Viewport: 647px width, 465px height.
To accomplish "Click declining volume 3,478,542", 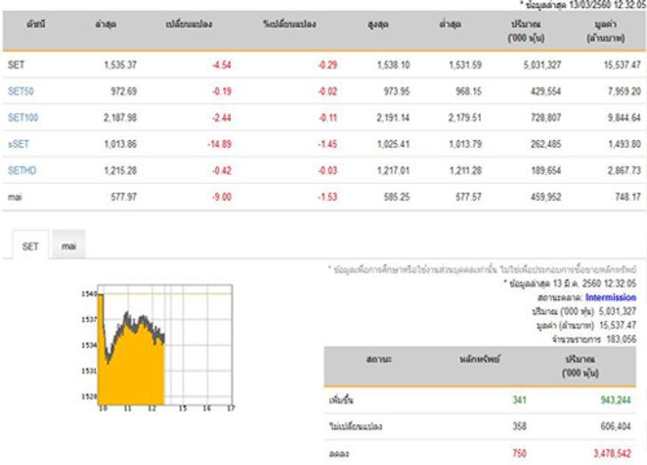I will point(612,453).
